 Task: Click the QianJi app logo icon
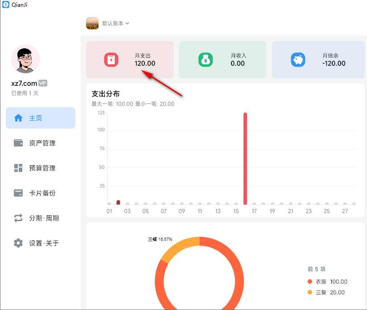6,4
